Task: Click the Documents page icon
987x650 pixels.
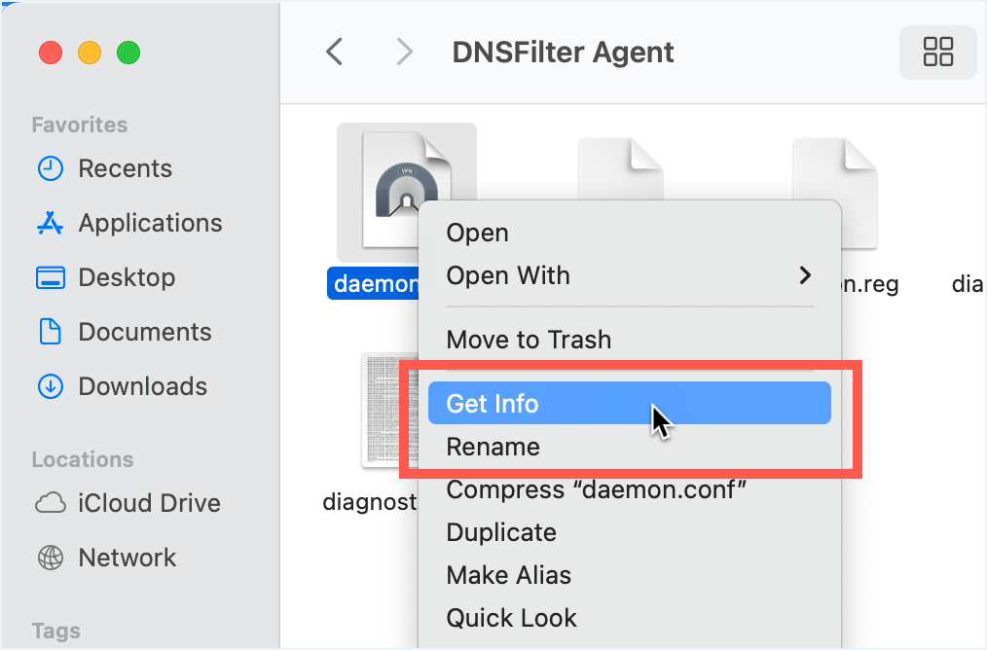Action: pos(50,332)
